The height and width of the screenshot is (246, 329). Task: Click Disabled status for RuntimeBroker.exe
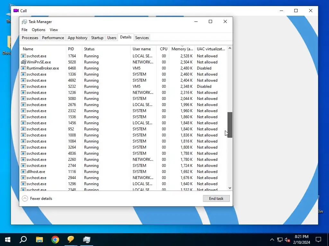204,68
